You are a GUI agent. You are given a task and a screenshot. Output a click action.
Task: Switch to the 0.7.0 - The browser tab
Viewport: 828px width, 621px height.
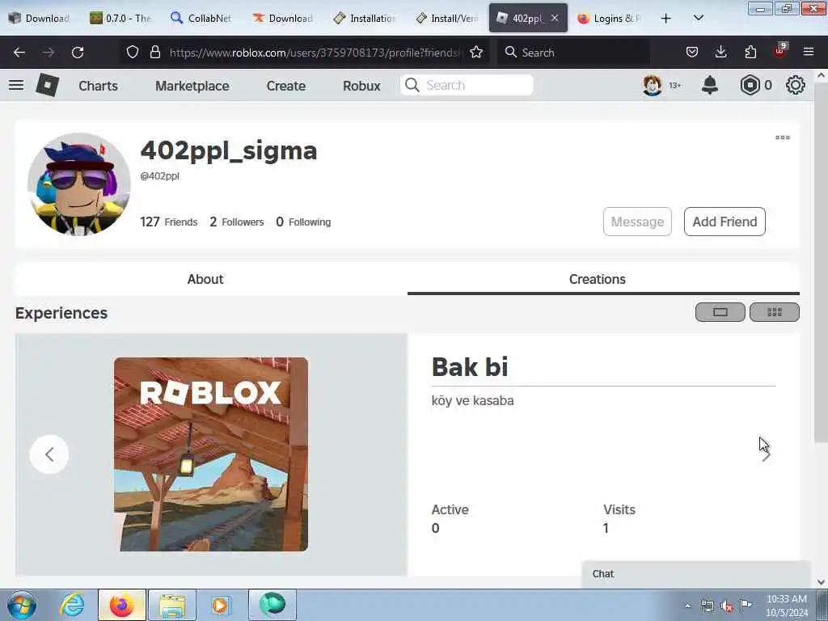tap(121, 18)
